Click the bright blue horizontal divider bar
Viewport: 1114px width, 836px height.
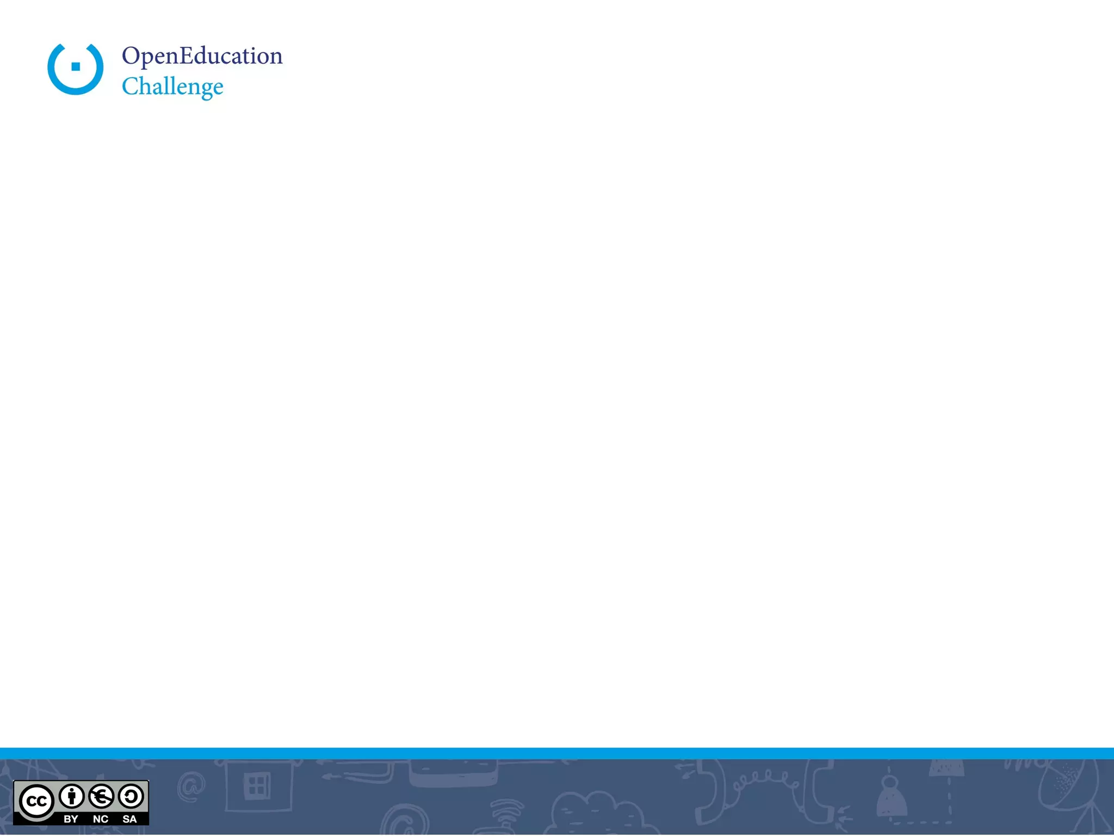coord(557,753)
